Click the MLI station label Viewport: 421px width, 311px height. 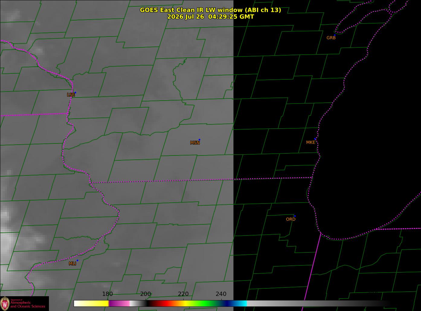(72, 264)
